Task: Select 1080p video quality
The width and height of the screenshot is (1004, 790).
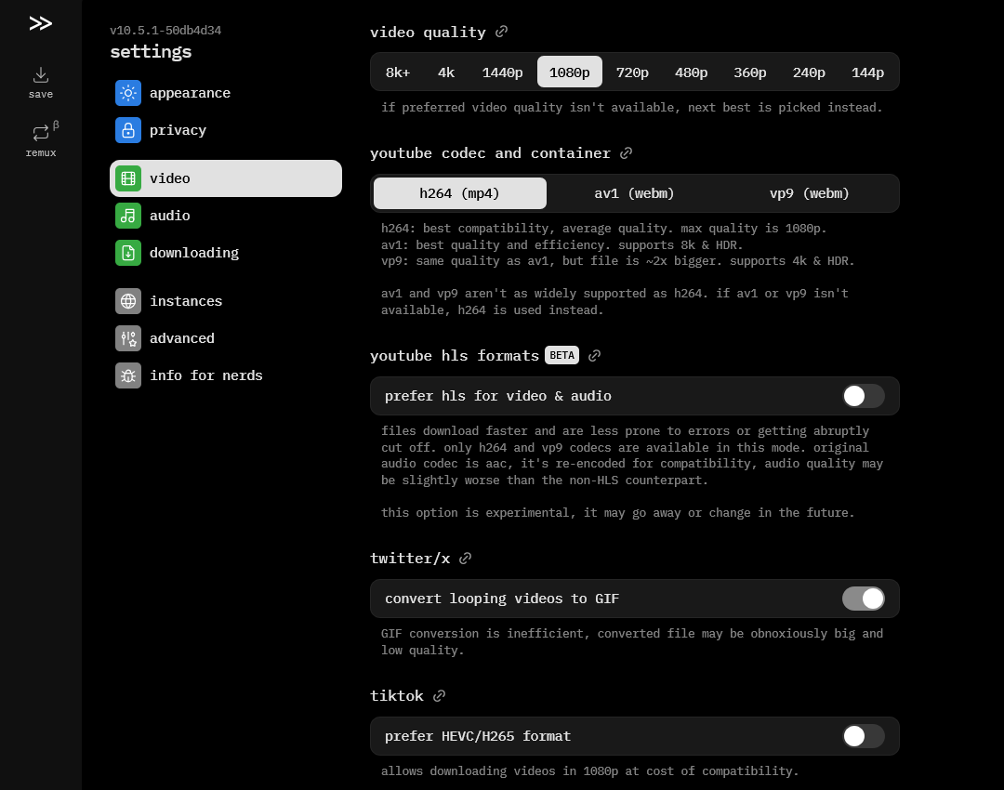Action: coord(569,72)
